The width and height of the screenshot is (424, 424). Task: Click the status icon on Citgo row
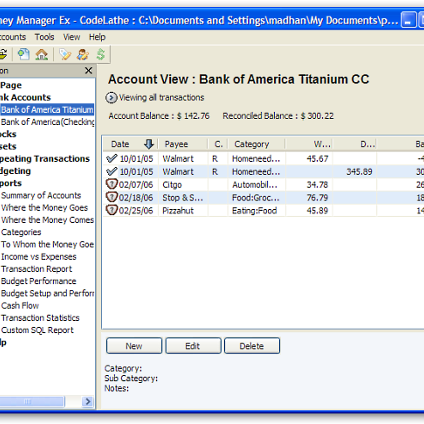click(112, 184)
